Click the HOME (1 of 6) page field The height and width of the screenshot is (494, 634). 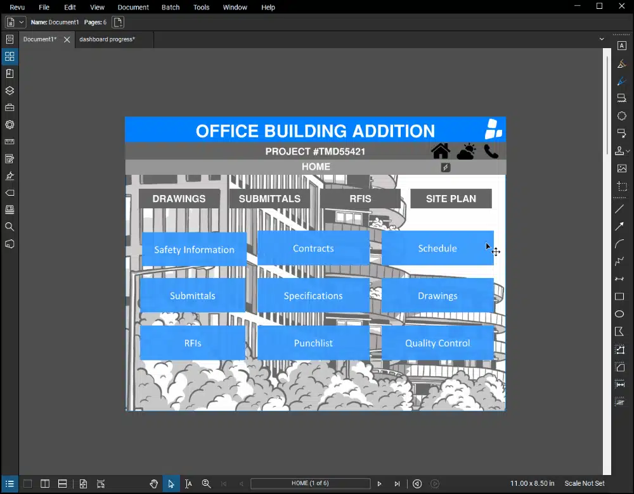[x=310, y=483]
